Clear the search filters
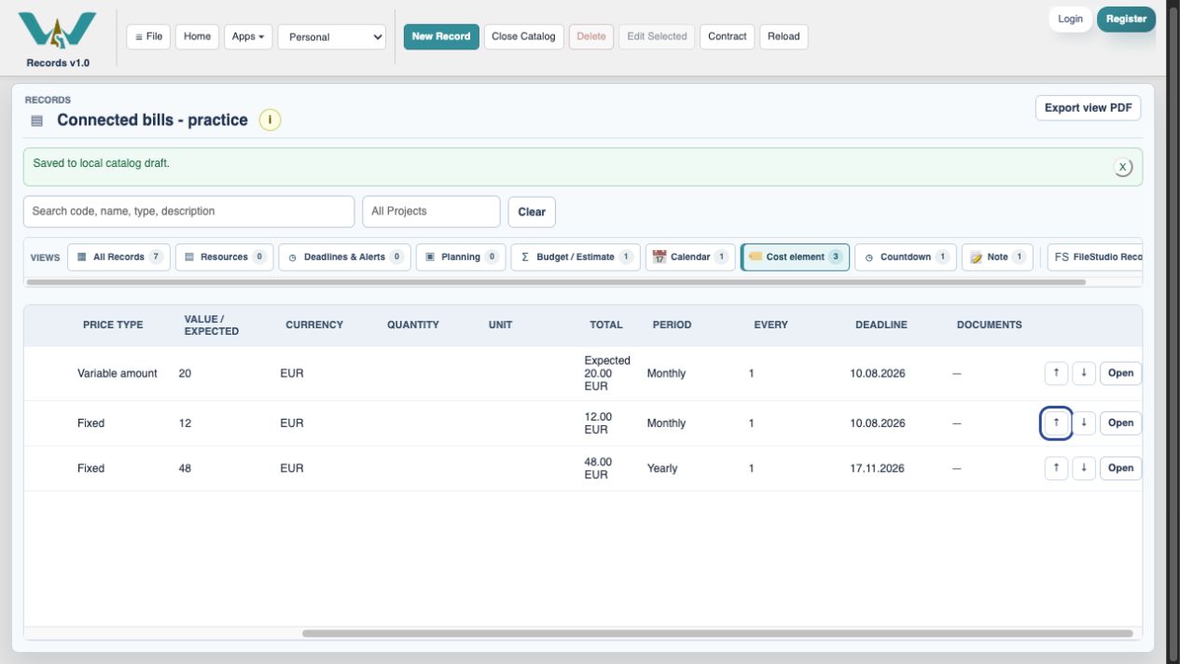This screenshot has width=1180, height=664. click(532, 212)
